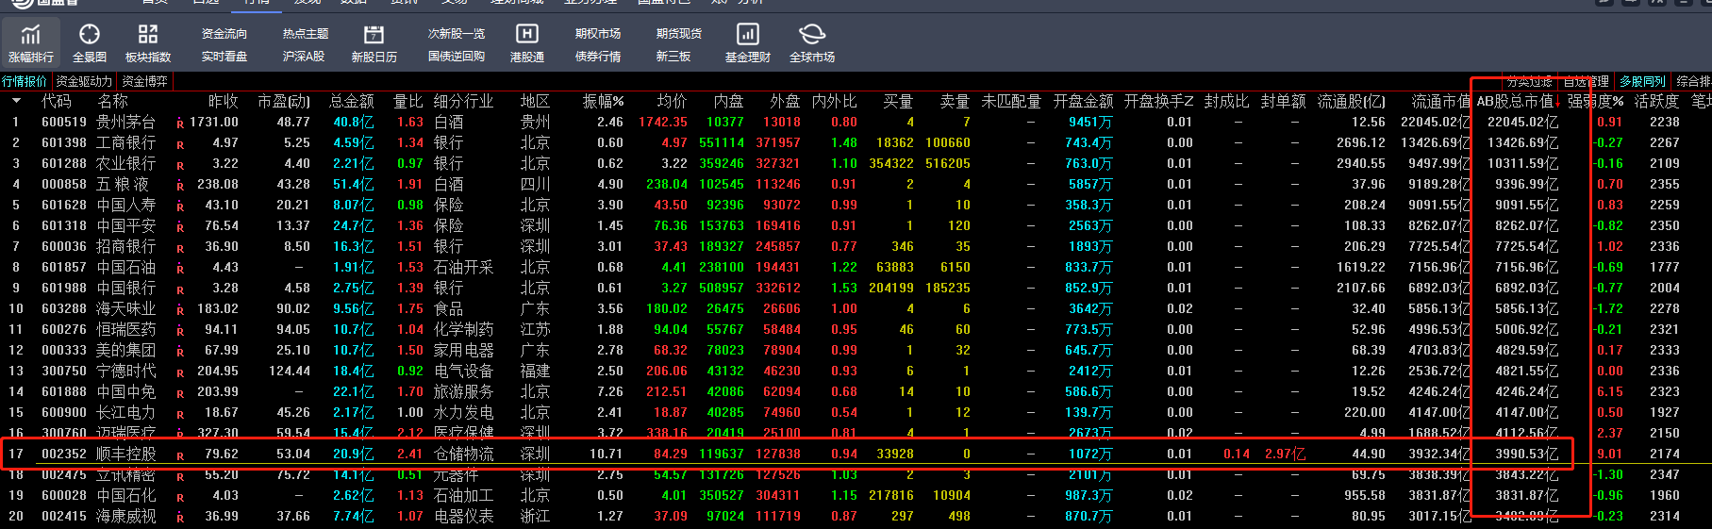Click the 沪深A股 toolbar button

304,57
